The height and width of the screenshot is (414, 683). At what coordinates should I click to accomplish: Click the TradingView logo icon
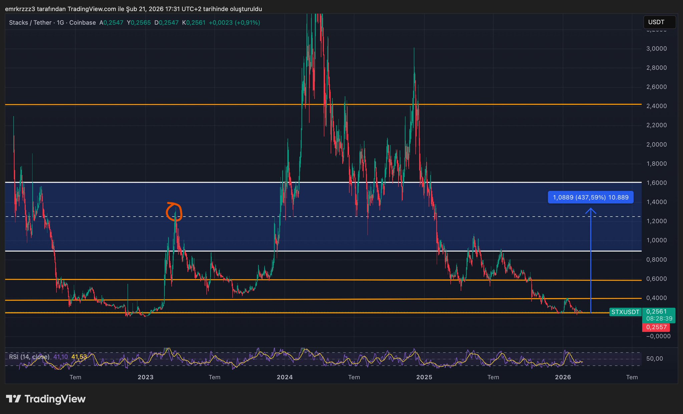13,399
